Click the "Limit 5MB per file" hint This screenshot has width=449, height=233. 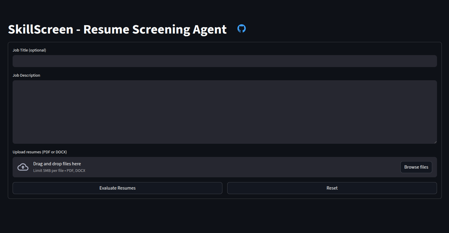tap(48, 171)
